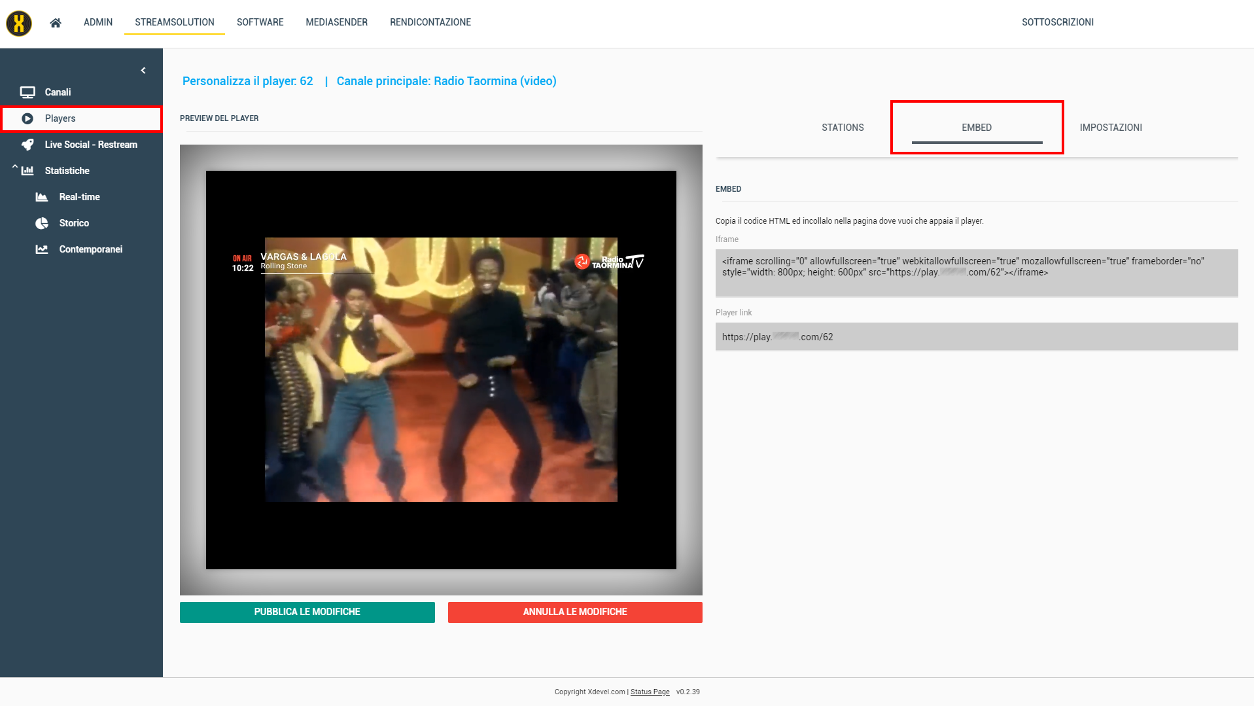Click the Live Social rocket icon
This screenshot has height=706, width=1254.
coord(27,145)
